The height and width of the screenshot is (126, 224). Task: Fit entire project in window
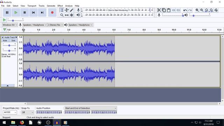(x=211, y=10)
